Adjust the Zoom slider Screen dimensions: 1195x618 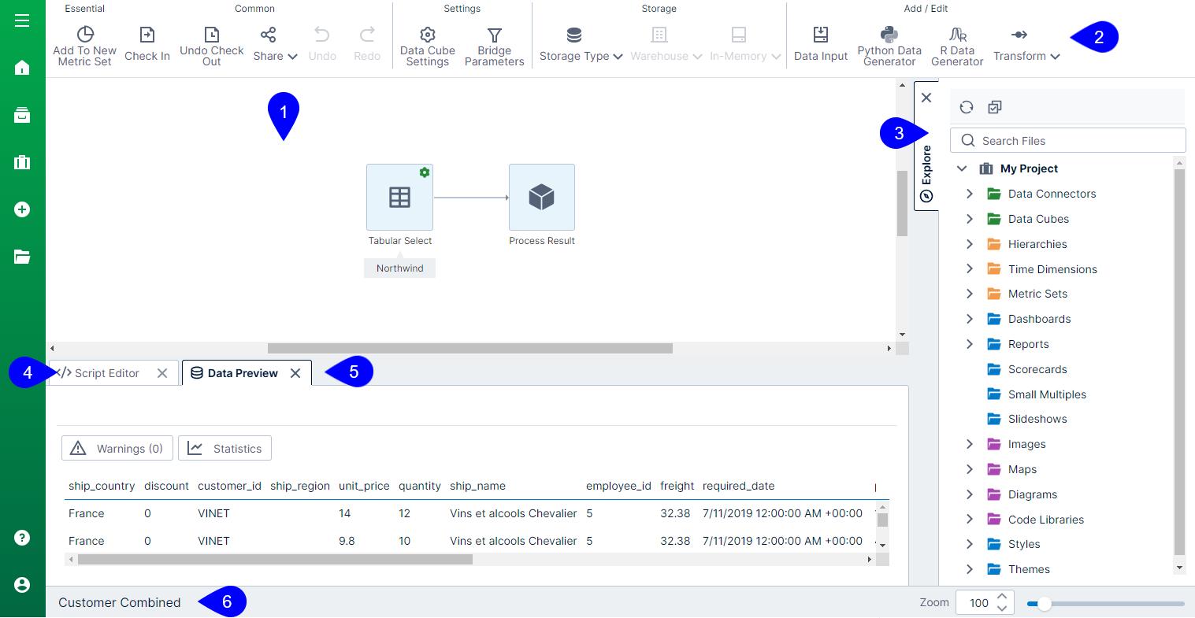click(x=1045, y=603)
